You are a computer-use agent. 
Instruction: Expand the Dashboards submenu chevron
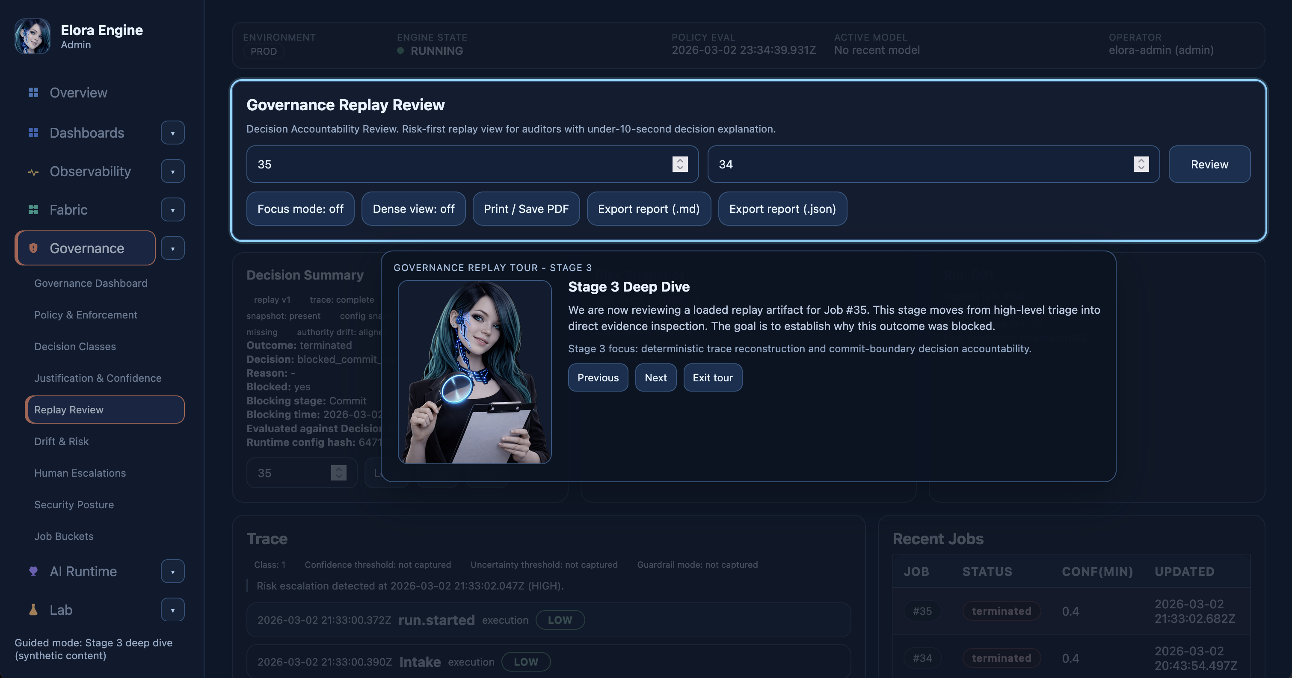pos(172,132)
